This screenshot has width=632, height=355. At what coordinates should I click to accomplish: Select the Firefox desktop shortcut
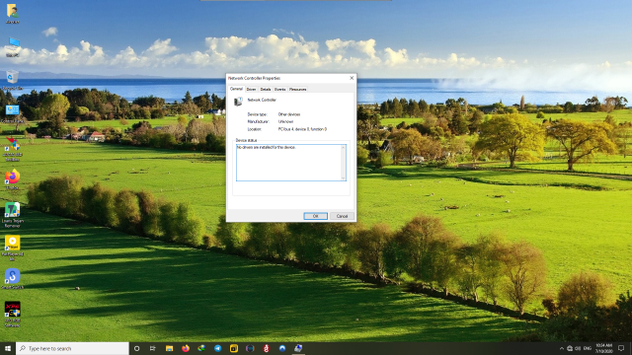pyautogui.click(x=13, y=179)
